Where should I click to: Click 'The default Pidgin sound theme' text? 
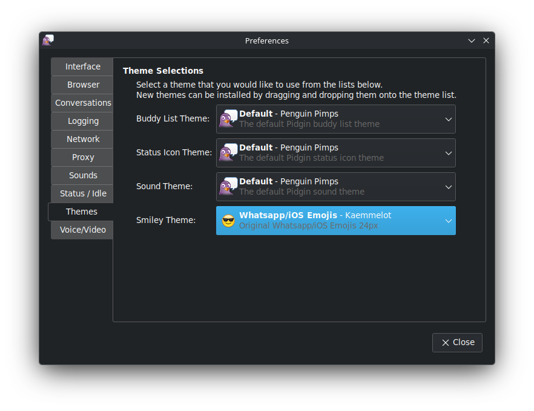[x=302, y=192]
